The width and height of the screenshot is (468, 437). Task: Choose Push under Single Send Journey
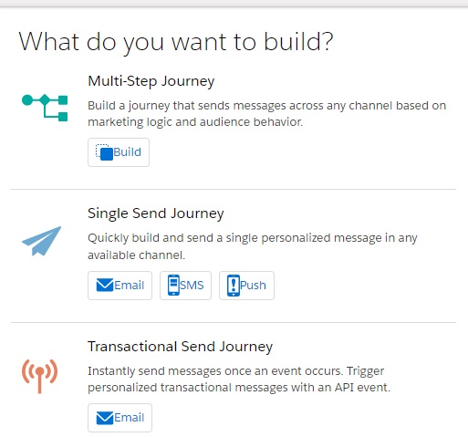(246, 286)
